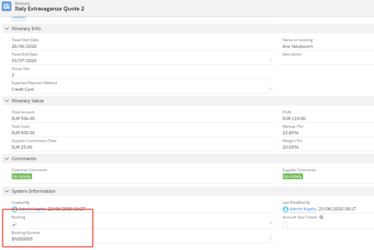The image size is (374, 250).
Task: Uncheck the Booking checkbox
Action: click(x=14, y=224)
